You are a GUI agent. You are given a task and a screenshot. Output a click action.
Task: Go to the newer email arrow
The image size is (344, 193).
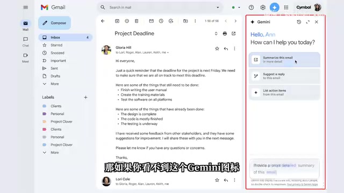[x=226, y=21]
